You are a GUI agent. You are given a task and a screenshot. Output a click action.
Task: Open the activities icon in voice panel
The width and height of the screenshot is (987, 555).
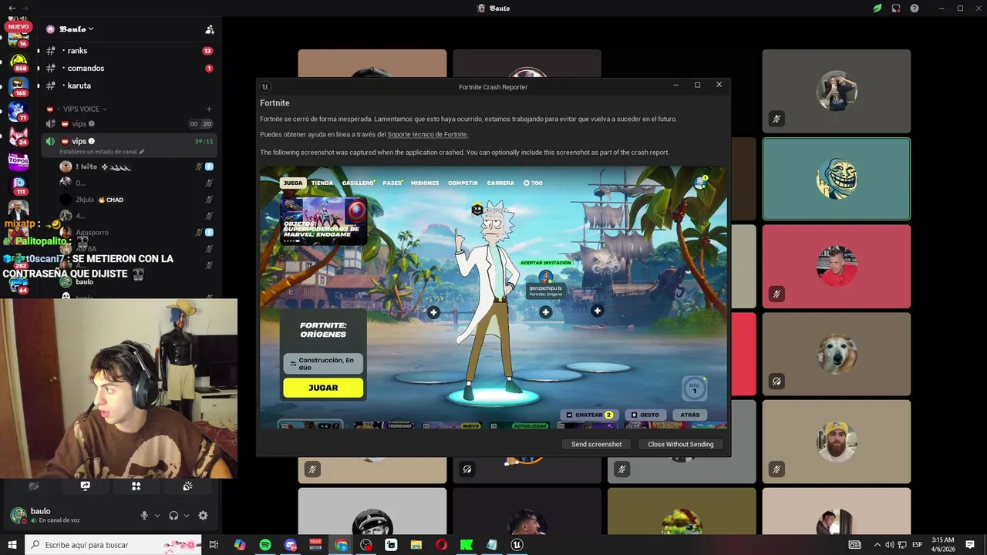coord(136,486)
